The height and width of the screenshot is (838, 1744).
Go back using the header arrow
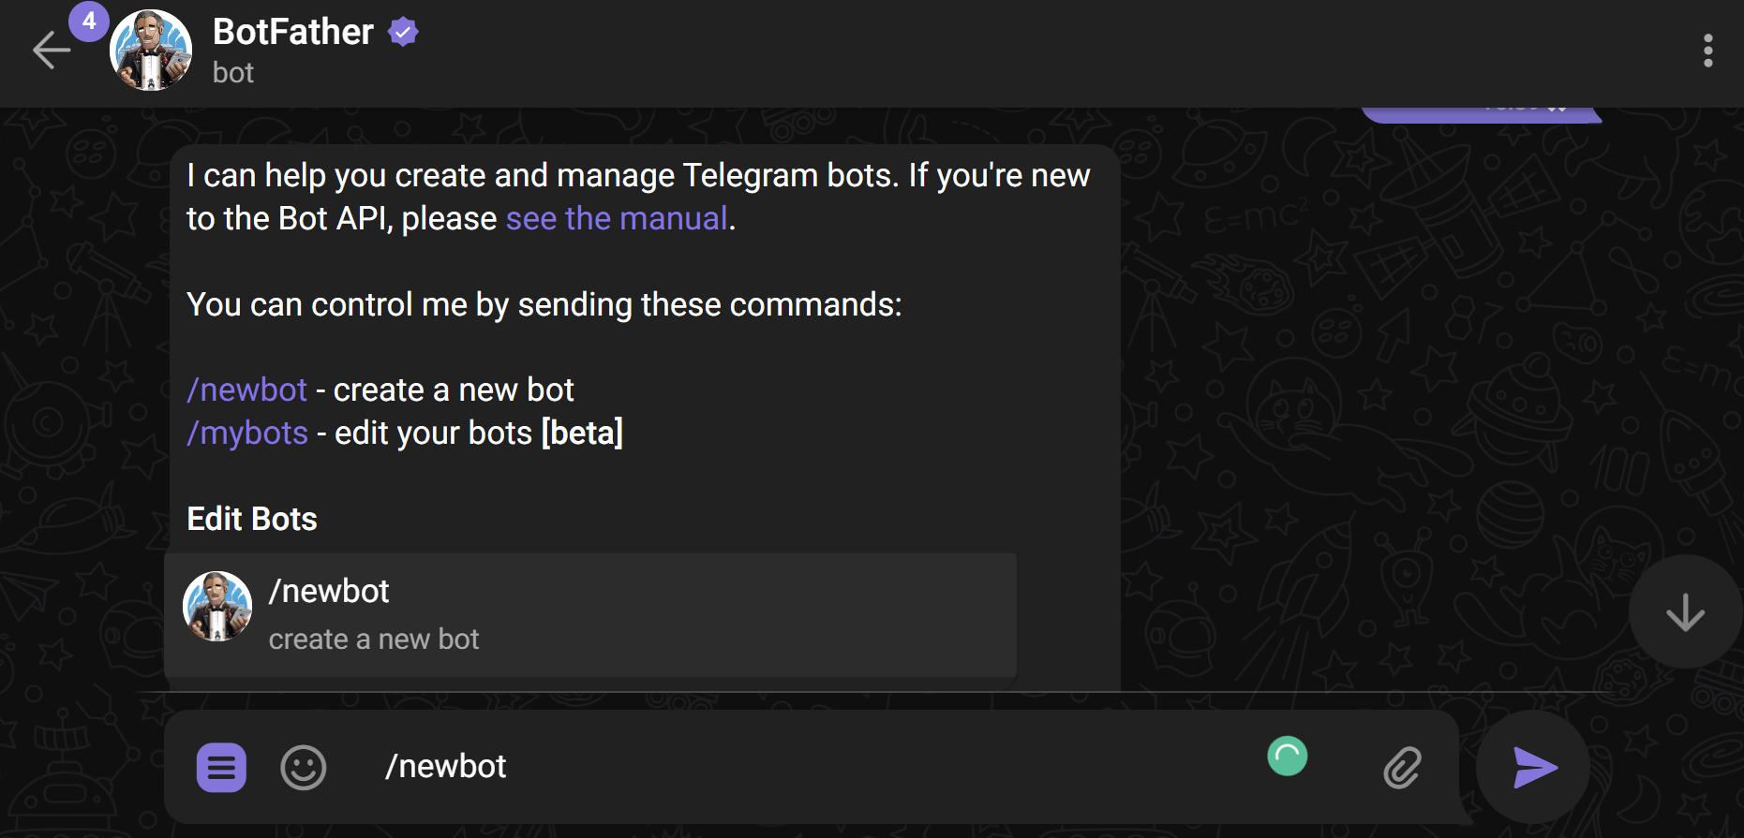[52, 51]
